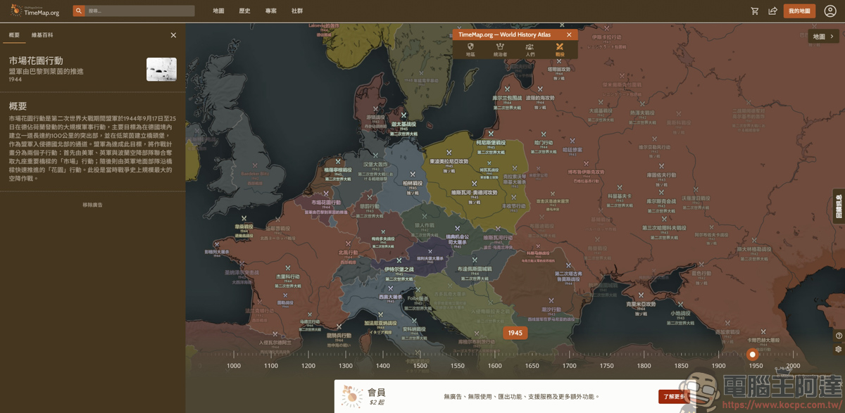The width and height of the screenshot is (845, 413).
Task: Click the share icon in header
Action: point(772,11)
